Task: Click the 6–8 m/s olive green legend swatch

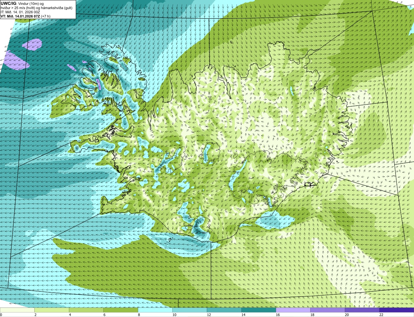Action: tap(121, 310)
